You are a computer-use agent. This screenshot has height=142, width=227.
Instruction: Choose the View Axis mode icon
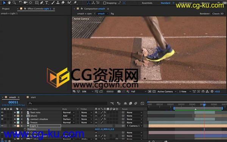click(x=98, y=3)
